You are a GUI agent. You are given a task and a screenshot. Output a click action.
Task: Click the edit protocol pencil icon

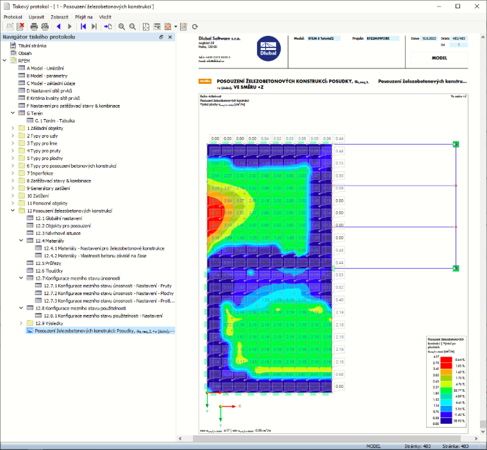tap(183, 27)
